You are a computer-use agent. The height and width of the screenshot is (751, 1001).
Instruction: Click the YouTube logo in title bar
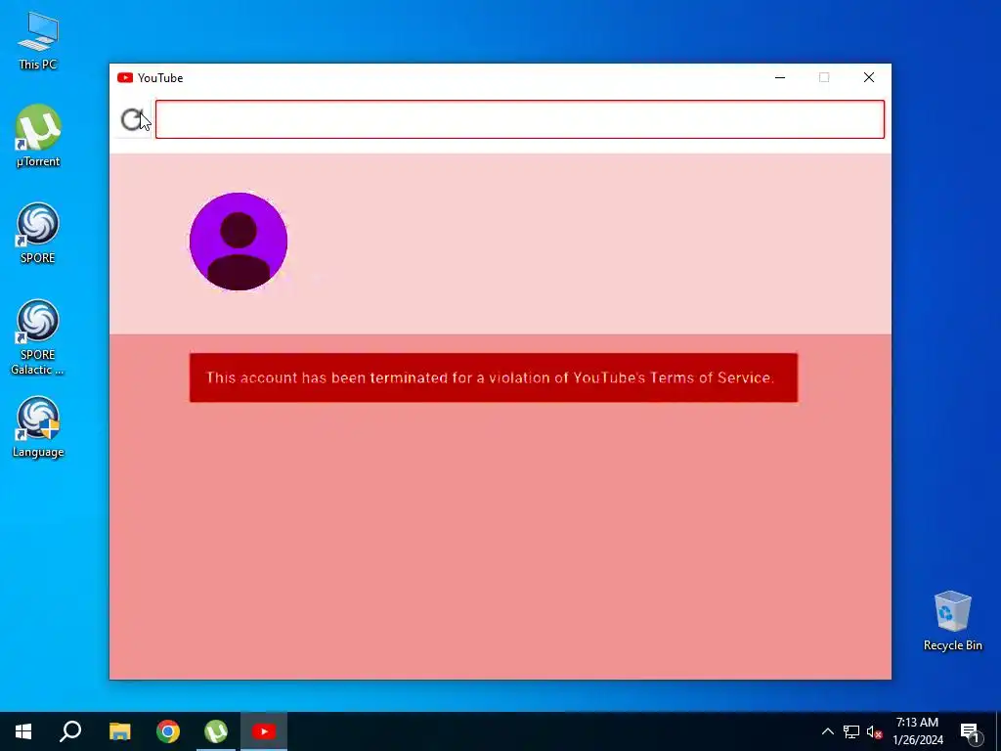coord(125,78)
